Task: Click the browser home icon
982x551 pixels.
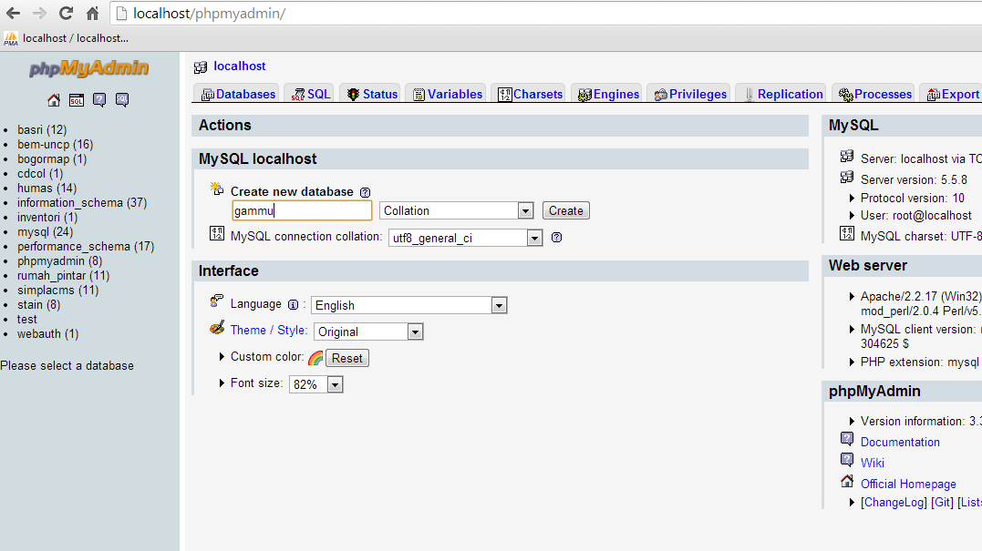Action: coord(92,13)
